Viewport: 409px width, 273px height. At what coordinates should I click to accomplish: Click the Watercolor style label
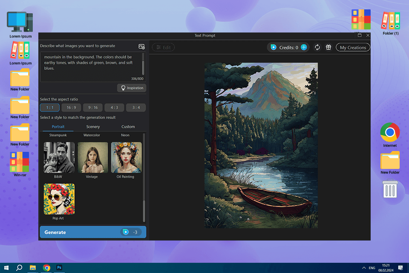coord(92,135)
